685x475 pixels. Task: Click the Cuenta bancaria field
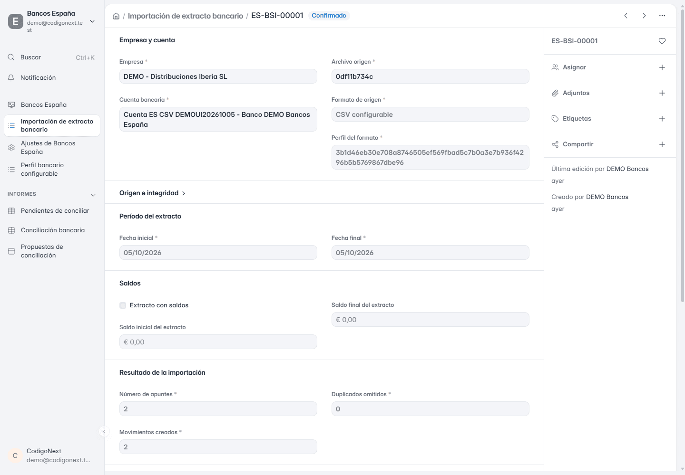tap(218, 119)
